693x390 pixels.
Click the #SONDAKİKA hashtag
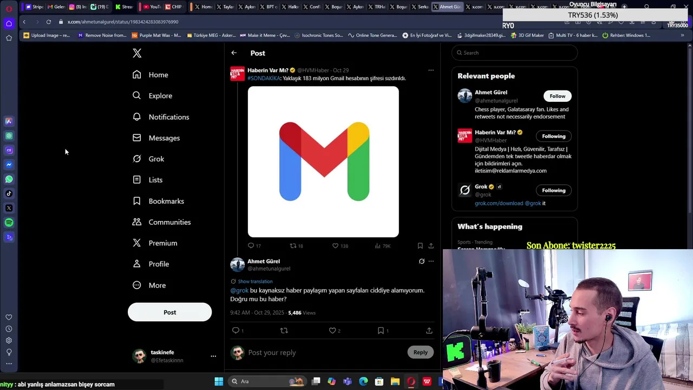coord(264,78)
